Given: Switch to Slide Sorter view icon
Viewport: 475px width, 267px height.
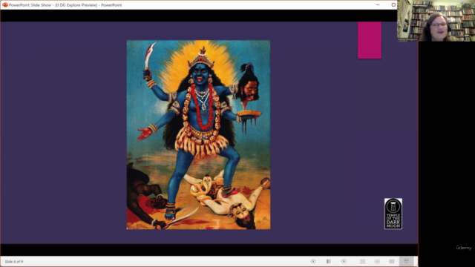Looking at the screenshot, I should click(377, 262).
